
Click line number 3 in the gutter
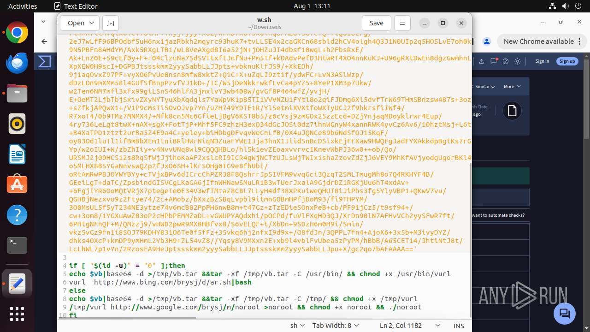pos(65,257)
